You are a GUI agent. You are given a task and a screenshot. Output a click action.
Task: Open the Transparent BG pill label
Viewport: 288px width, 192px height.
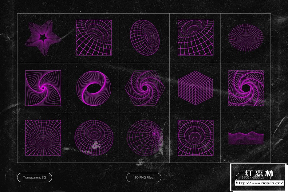tap(34, 178)
